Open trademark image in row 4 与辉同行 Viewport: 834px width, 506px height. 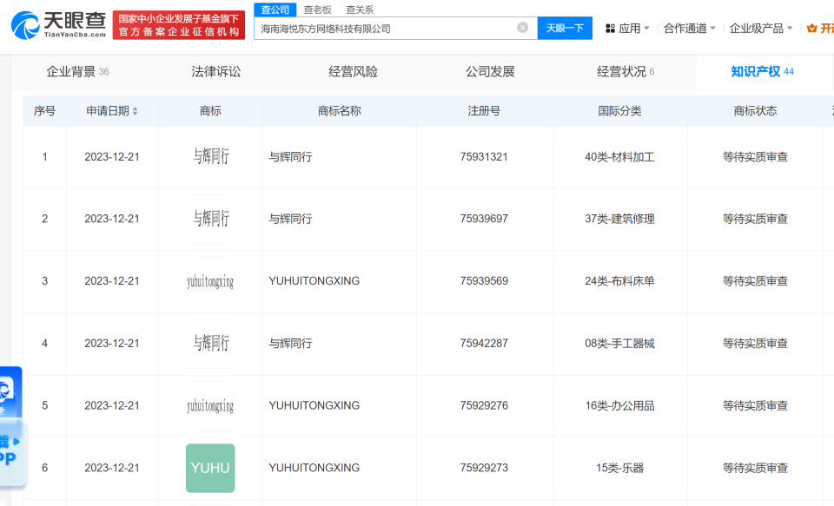210,344
